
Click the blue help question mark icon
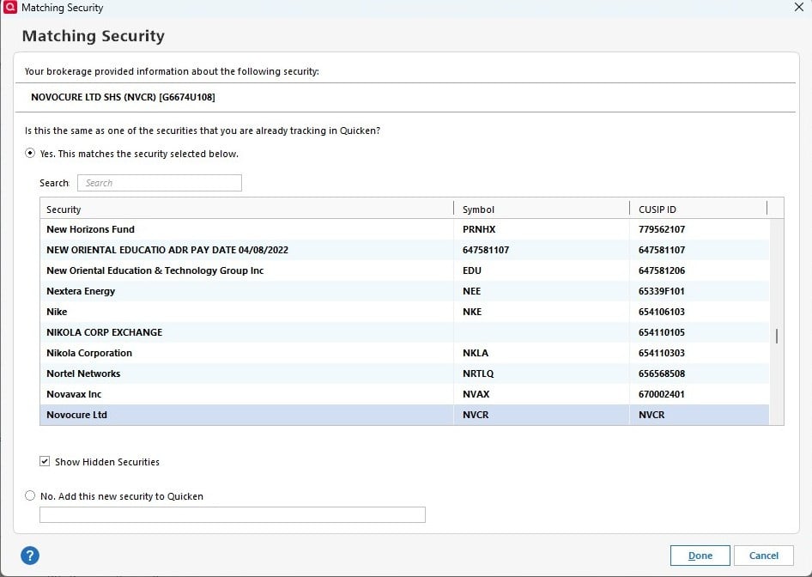point(31,556)
